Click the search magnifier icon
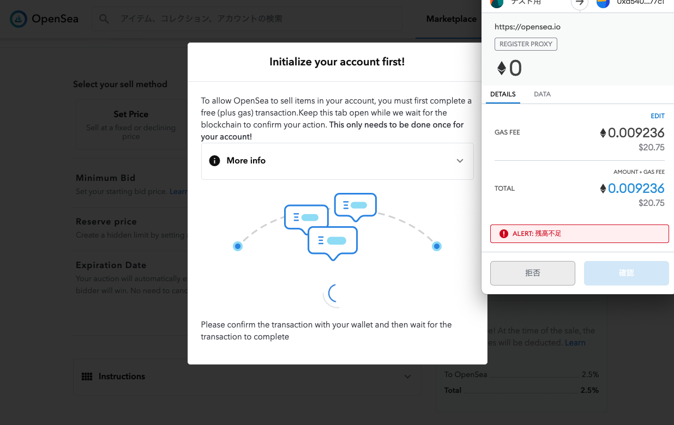 click(104, 19)
